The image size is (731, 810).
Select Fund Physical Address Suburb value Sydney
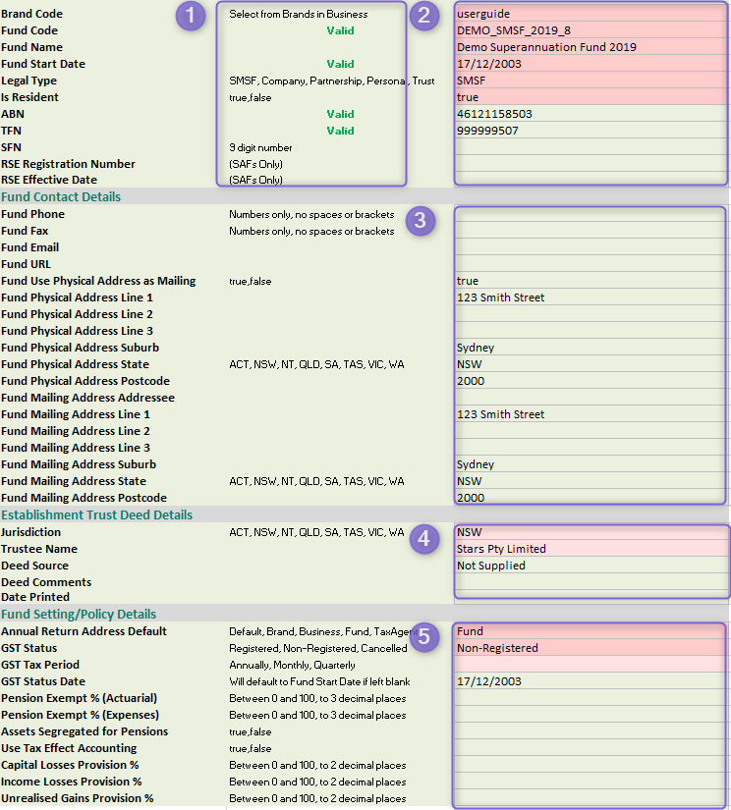[x=590, y=348]
